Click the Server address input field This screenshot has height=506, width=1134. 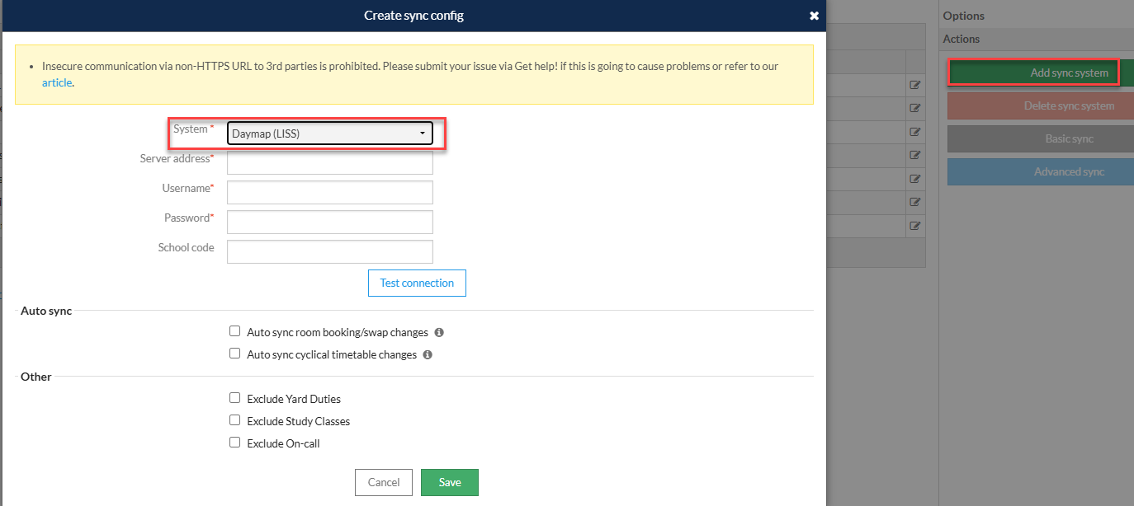(330, 162)
